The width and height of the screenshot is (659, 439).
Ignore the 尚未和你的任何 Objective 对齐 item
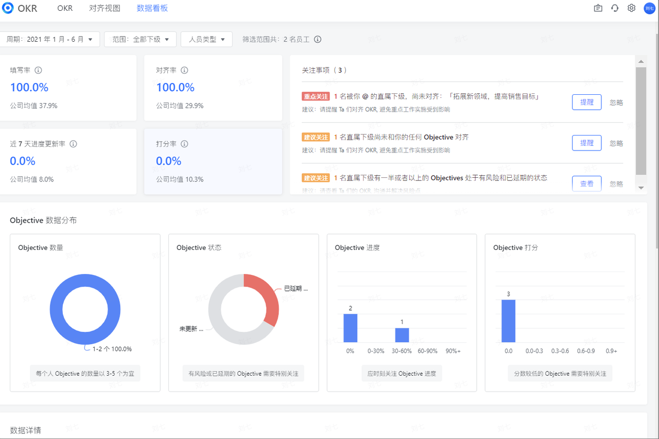click(x=616, y=143)
